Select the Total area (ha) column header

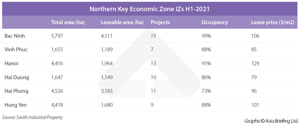click(x=68, y=22)
